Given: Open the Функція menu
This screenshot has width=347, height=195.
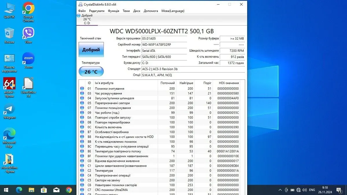Looking at the screenshot, I should coord(113,11).
